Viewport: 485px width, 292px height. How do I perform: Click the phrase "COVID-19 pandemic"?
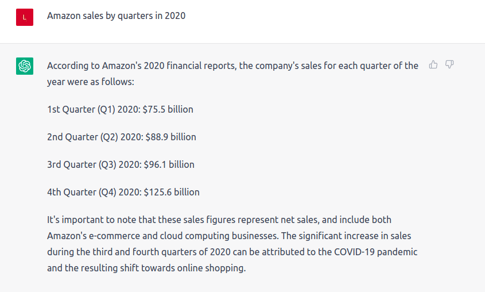[378, 252]
